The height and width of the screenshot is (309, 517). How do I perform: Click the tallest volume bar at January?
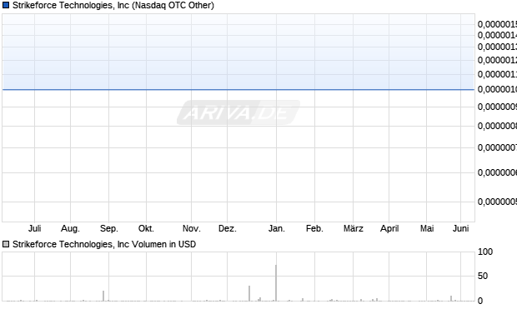pyautogui.click(x=276, y=283)
